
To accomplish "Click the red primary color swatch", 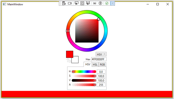I will [x=70, y=54].
